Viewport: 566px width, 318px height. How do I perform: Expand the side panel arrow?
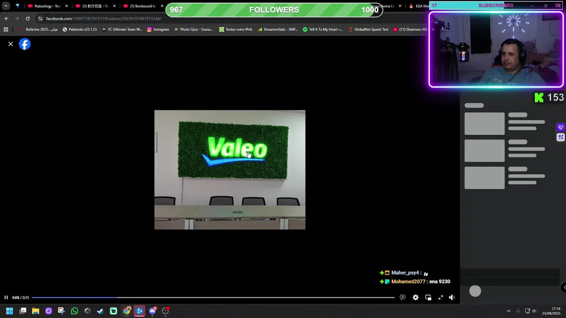(564, 287)
